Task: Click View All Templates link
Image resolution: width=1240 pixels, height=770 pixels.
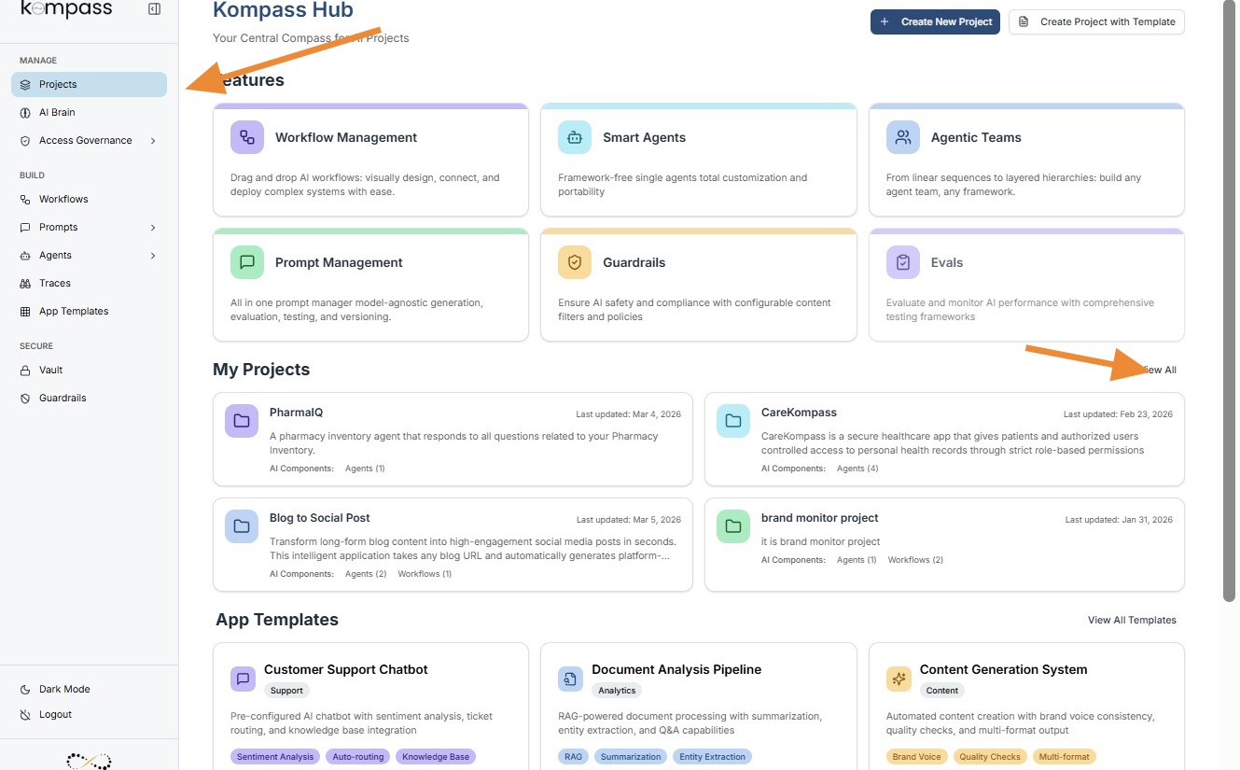Action: click(1132, 620)
